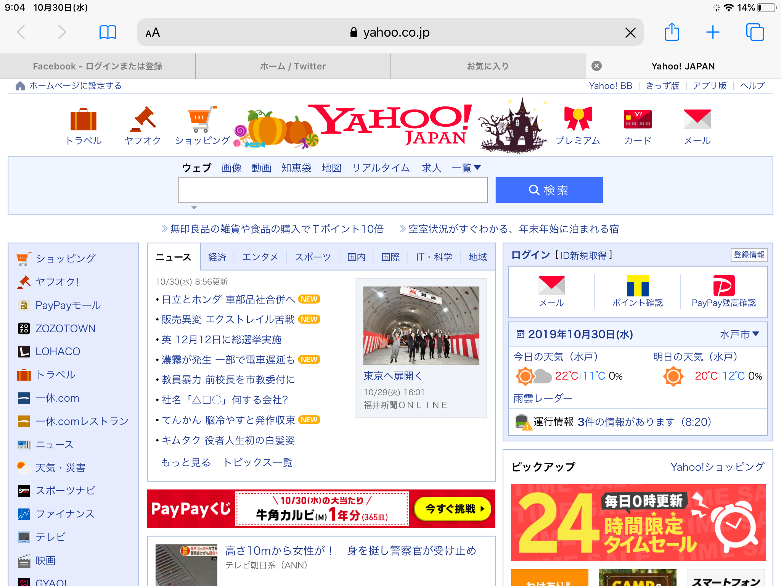This screenshot has width=781, height=586.
Task: Select the スポーツ news tab
Action: pyautogui.click(x=313, y=257)
